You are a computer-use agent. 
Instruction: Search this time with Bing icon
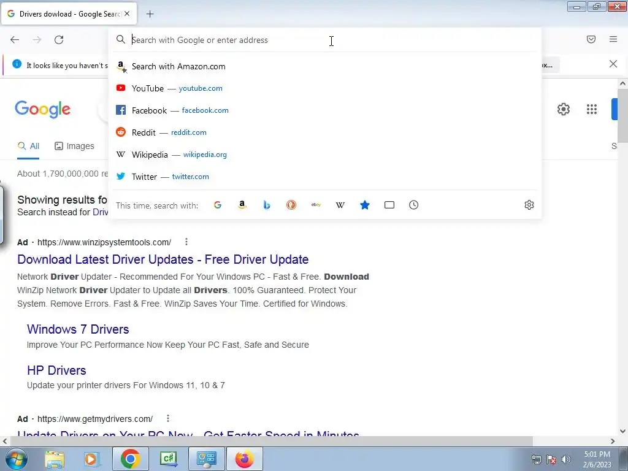pyautogui.click(x=267, y=205)
